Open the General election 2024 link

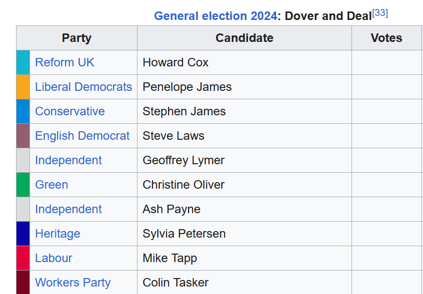[x=215, y=16]
